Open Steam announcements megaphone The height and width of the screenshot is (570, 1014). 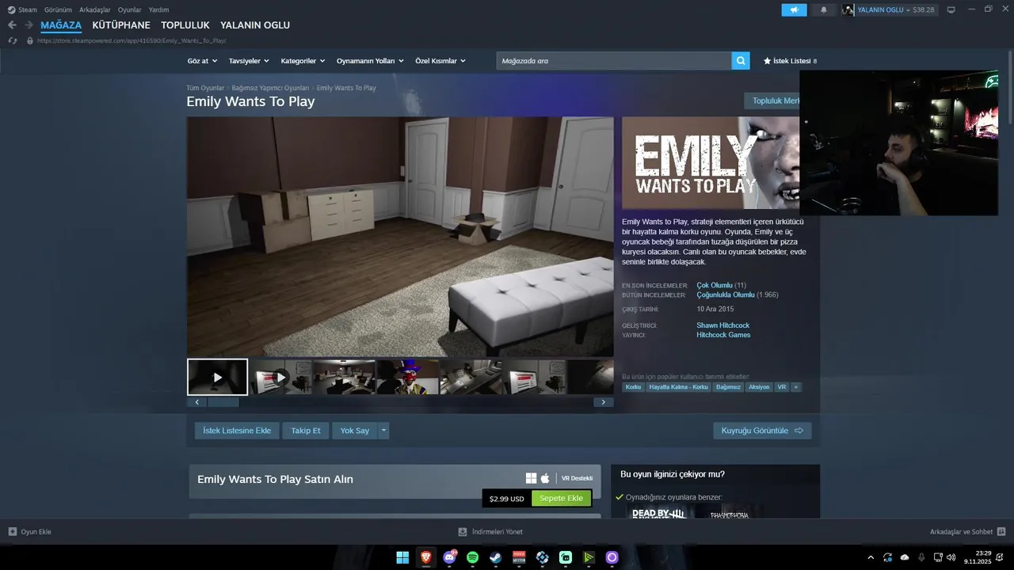click(794, 9)
